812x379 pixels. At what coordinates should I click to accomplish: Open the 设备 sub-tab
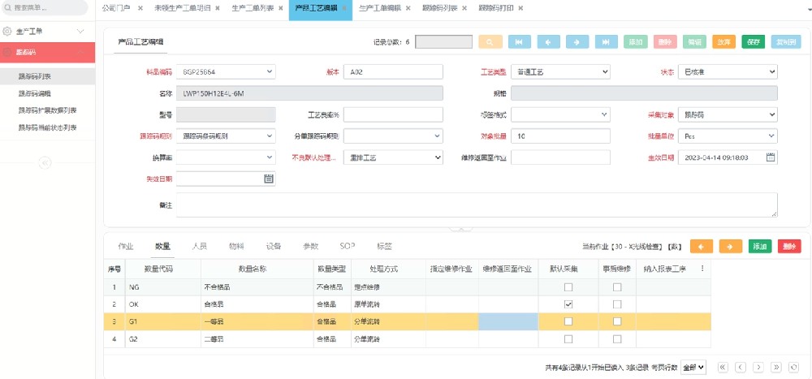click(274, 247)
